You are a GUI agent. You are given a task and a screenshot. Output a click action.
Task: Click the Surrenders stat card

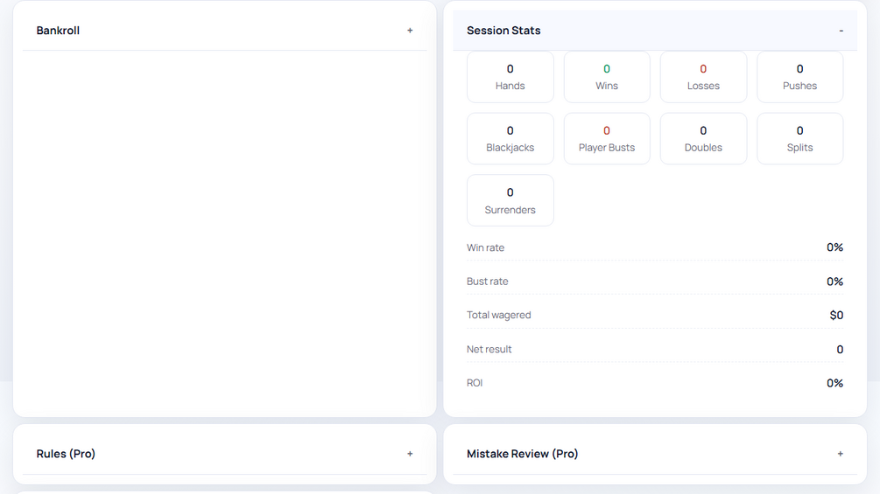point(510,200)
